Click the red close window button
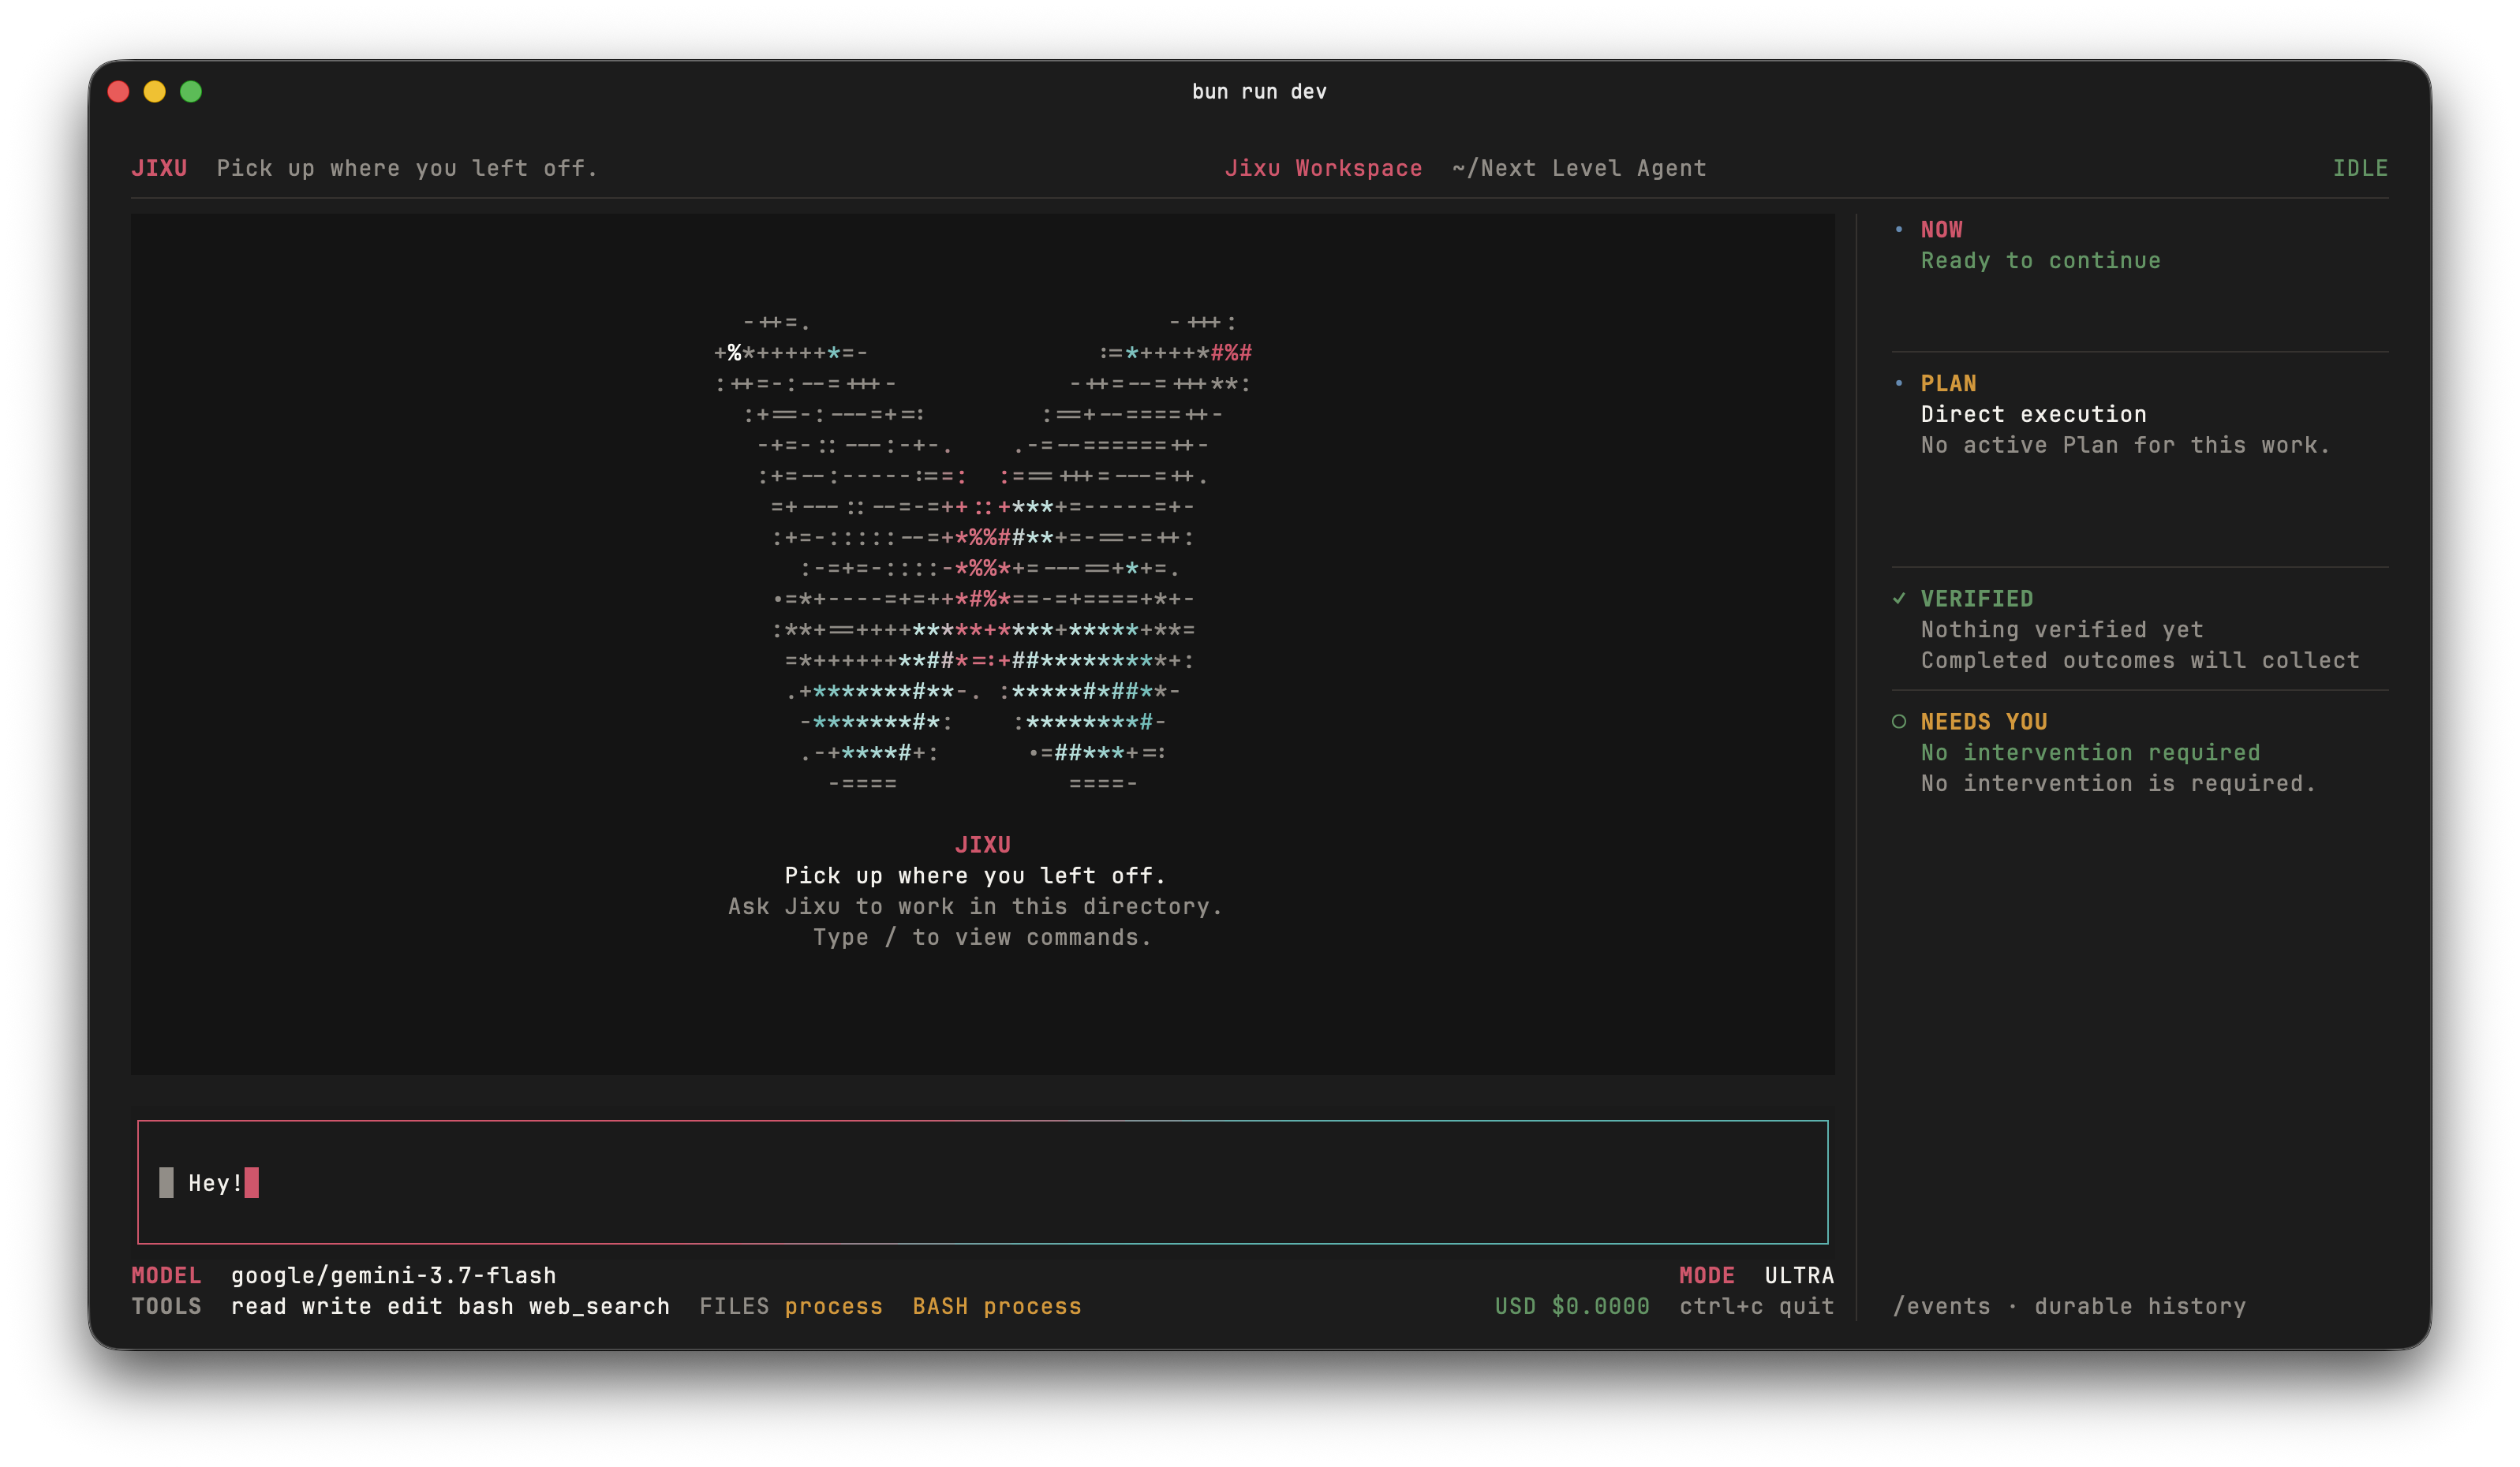2520x1467 pixels. coord(118,92)
